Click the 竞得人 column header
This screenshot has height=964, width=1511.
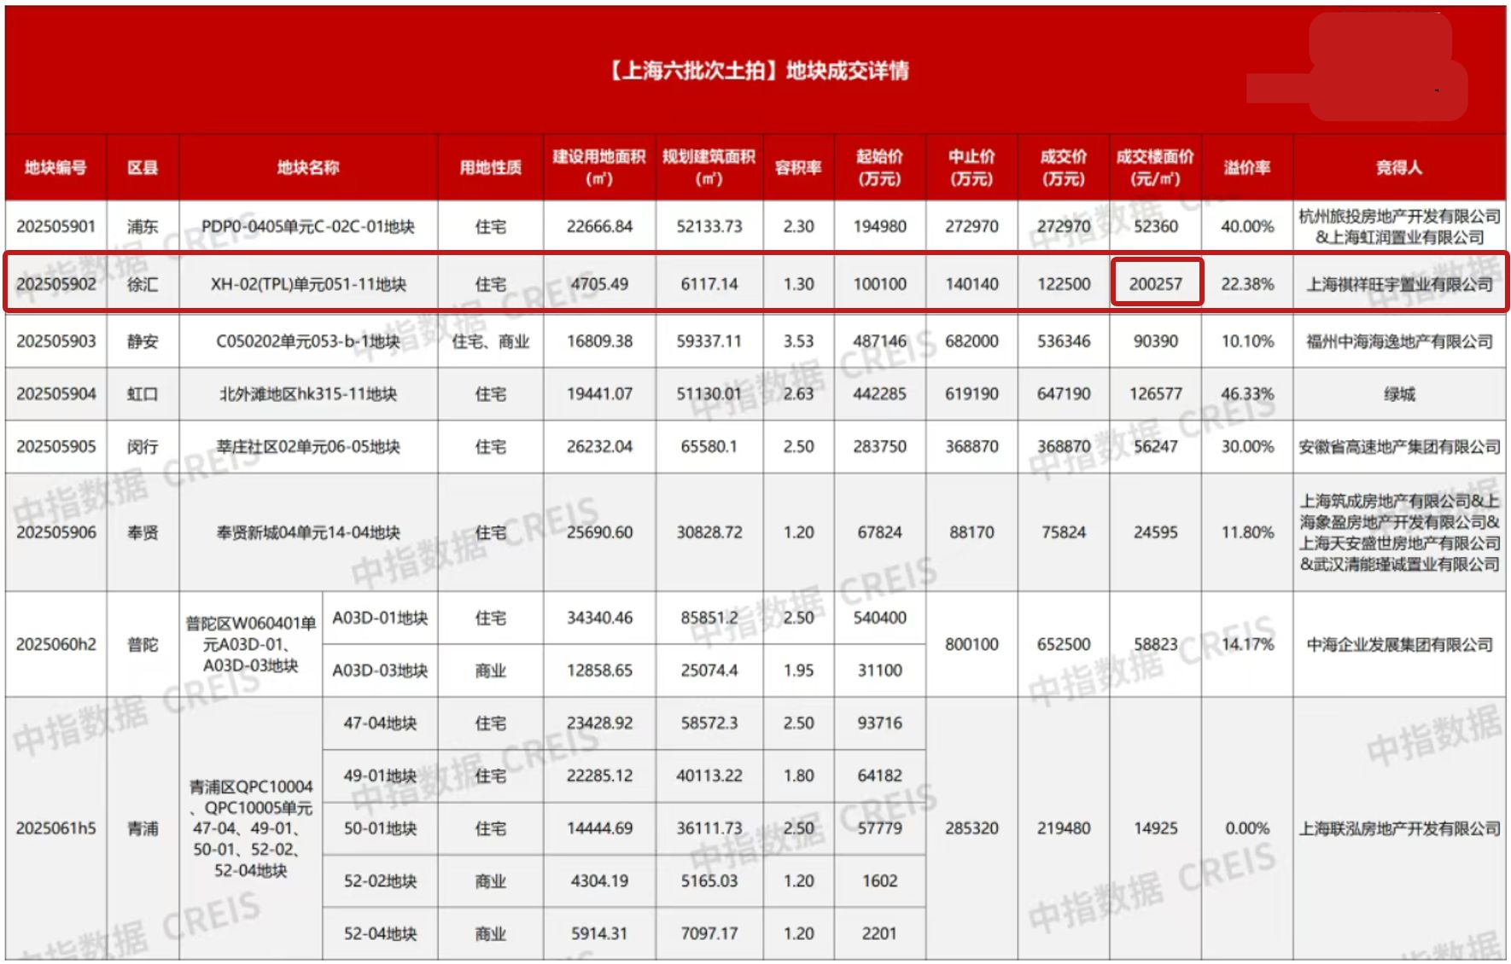pos(1398,167)
